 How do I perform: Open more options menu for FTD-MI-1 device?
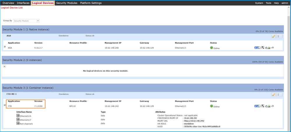point(279,95)
